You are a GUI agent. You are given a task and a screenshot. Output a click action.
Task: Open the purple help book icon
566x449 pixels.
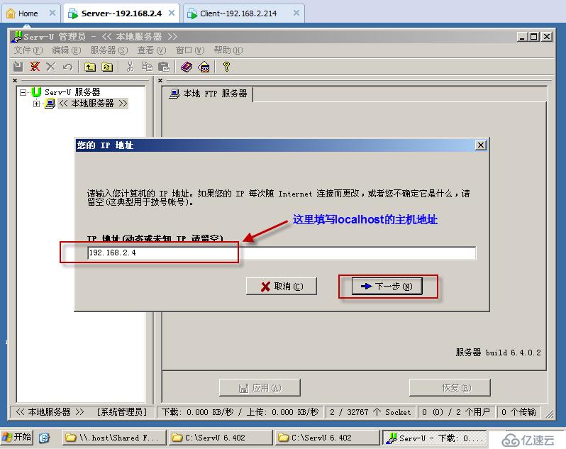(187, 67)
